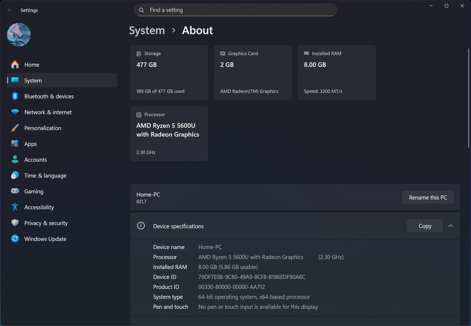Click Speed: 3200 MT/s text
Screen dimensions: 471x326
[323, 91]
